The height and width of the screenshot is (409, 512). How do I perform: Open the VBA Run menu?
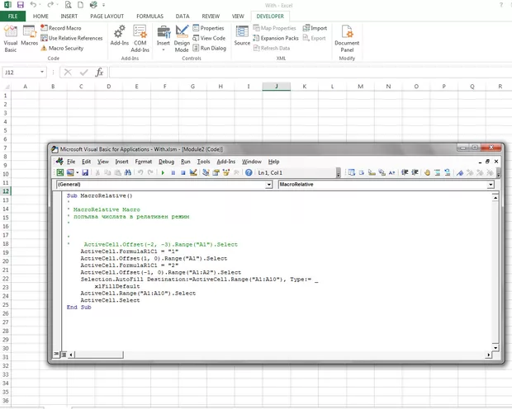[x=186, y=162]
